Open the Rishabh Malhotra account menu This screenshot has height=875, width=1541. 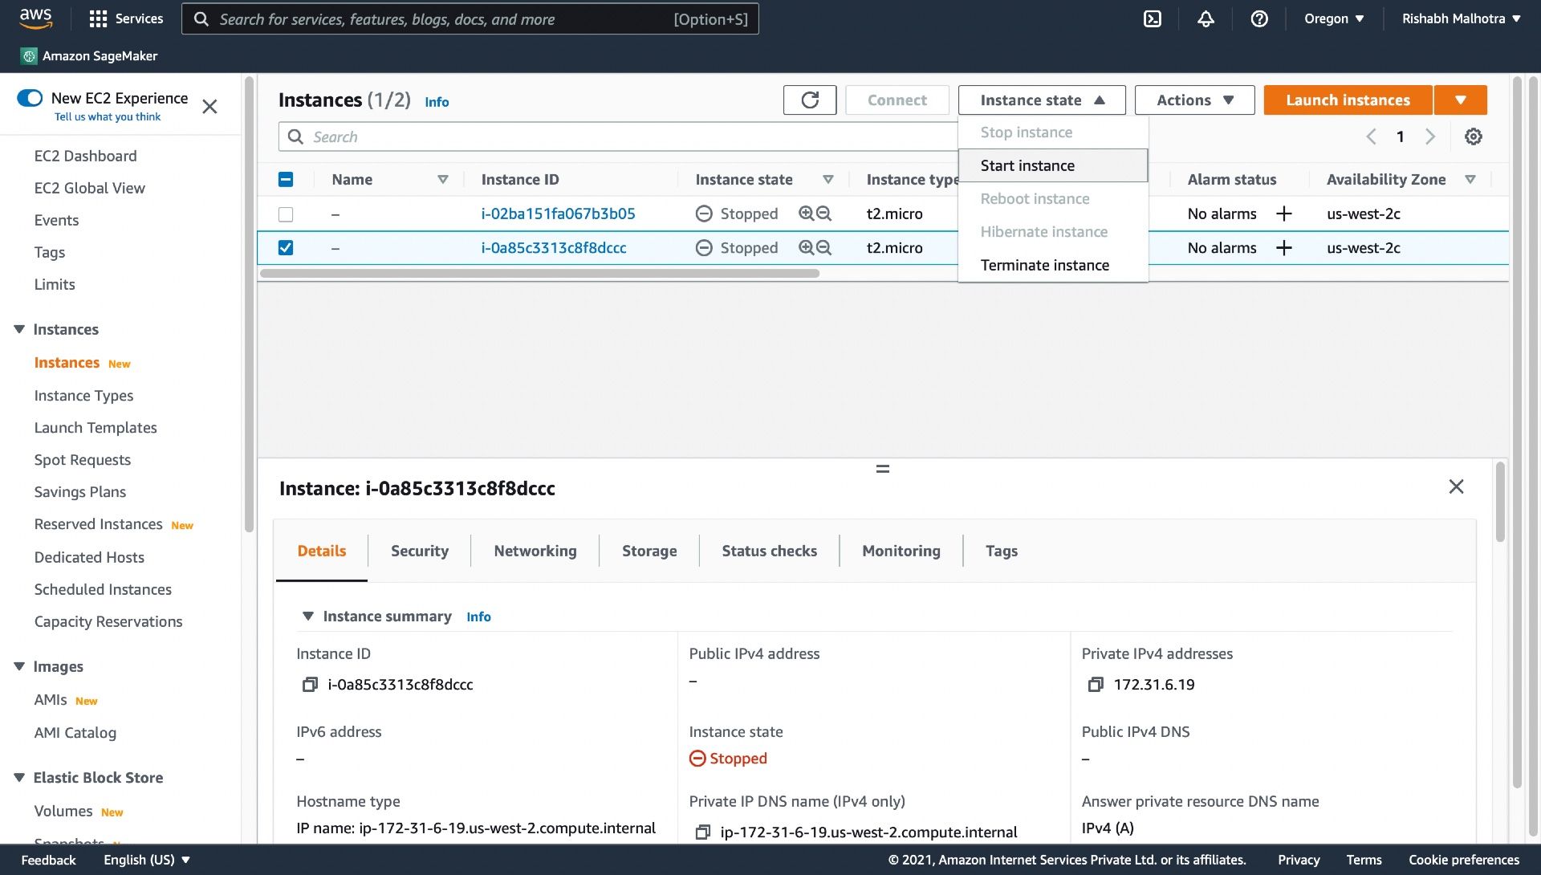point(1461,18)
